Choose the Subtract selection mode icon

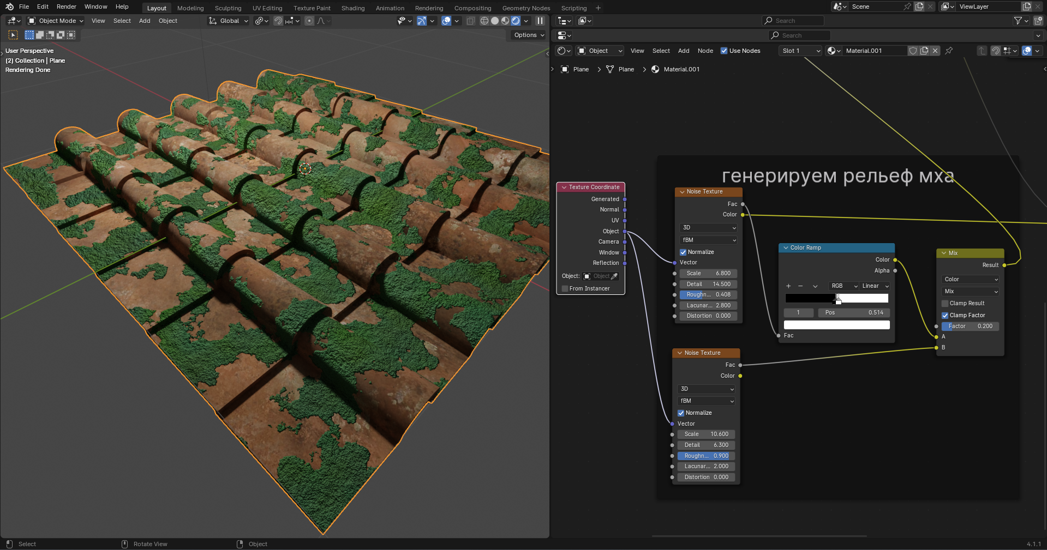[x=50, y=35]
